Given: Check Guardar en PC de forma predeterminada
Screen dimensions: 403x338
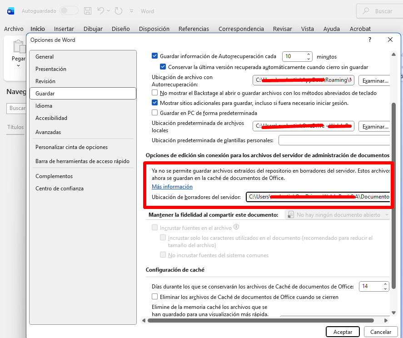Looking at the screenshot, I should 154,113.
